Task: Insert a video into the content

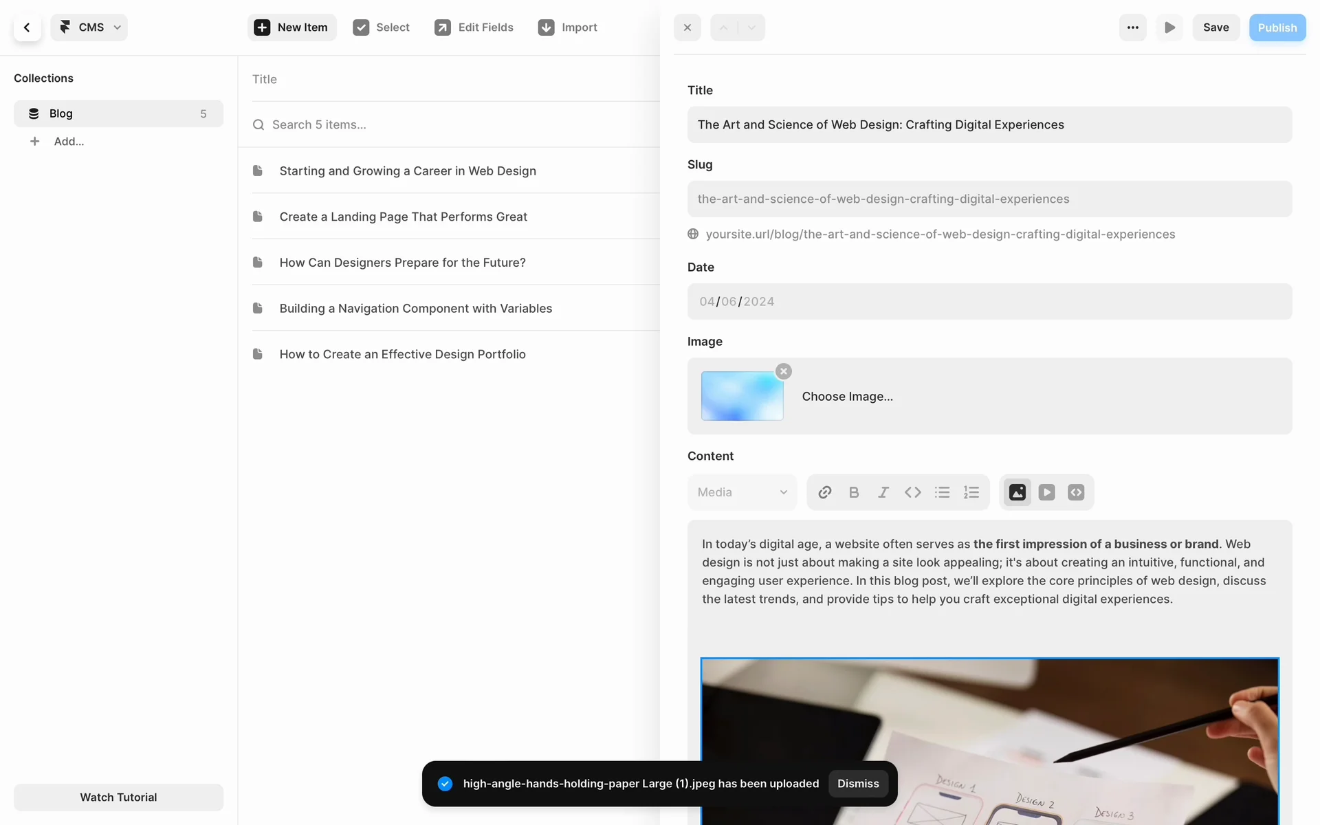Action: [1046, 492]
